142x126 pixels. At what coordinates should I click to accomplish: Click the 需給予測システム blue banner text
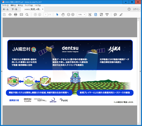pyautogui.click(x=39, y=93)
